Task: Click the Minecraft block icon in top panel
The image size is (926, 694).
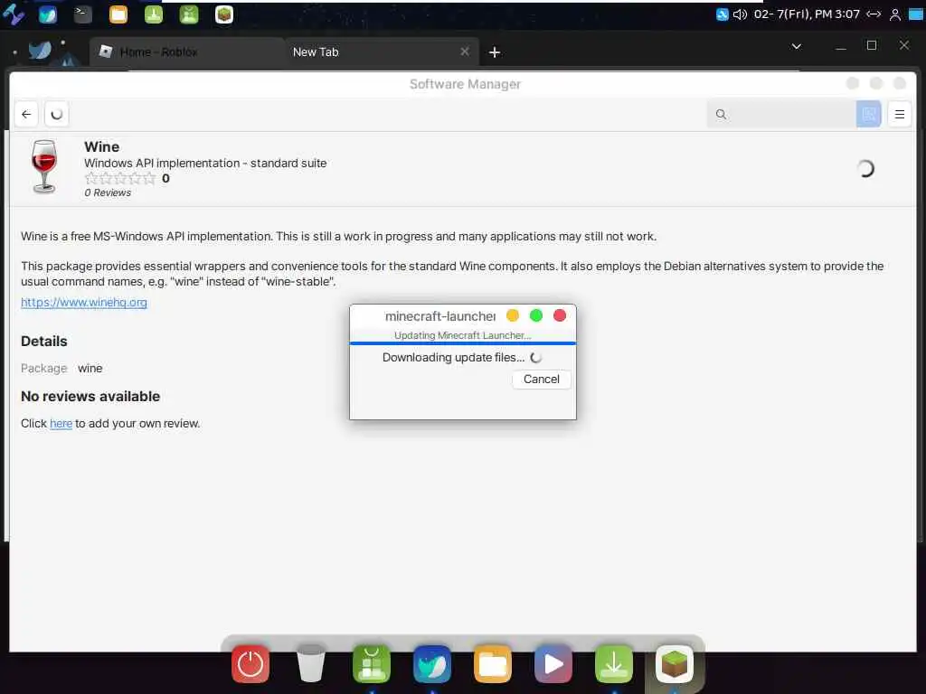Action: click(224, 14)
